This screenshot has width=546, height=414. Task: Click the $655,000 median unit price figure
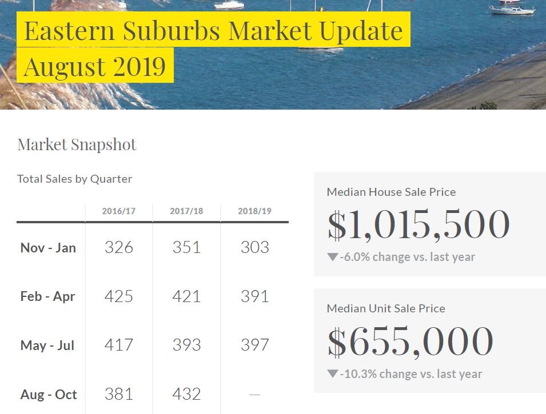click(x=410, y=341)
